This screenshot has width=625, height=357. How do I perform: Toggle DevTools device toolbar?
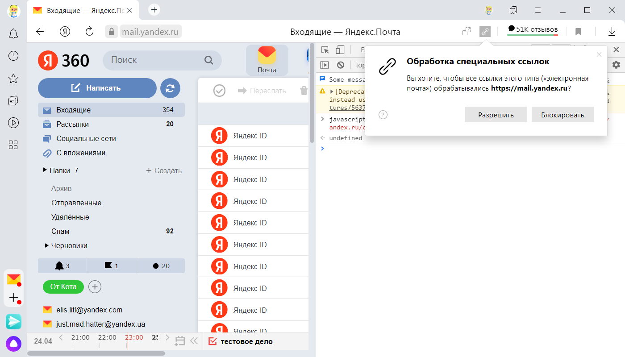click(x=340, y=50)
